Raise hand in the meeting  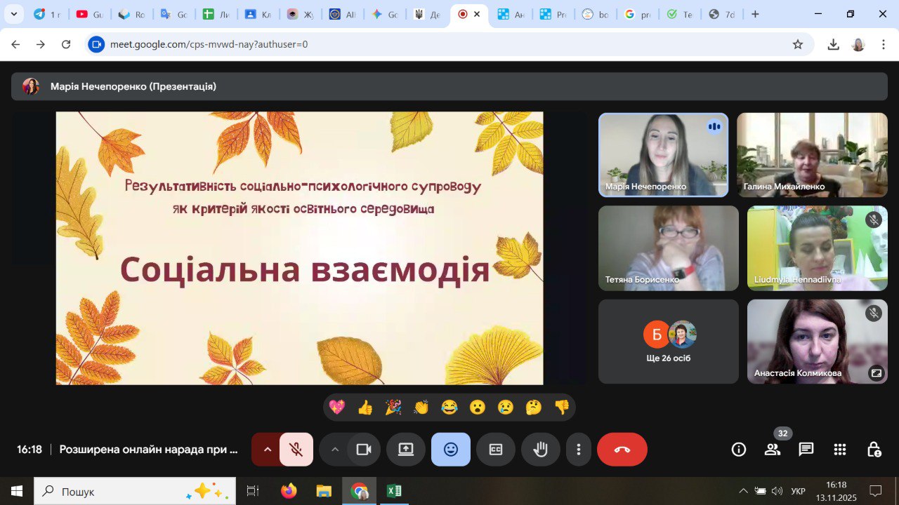click(540, 450)
